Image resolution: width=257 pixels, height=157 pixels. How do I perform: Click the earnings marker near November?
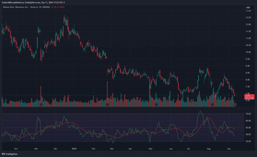point(41,104)
